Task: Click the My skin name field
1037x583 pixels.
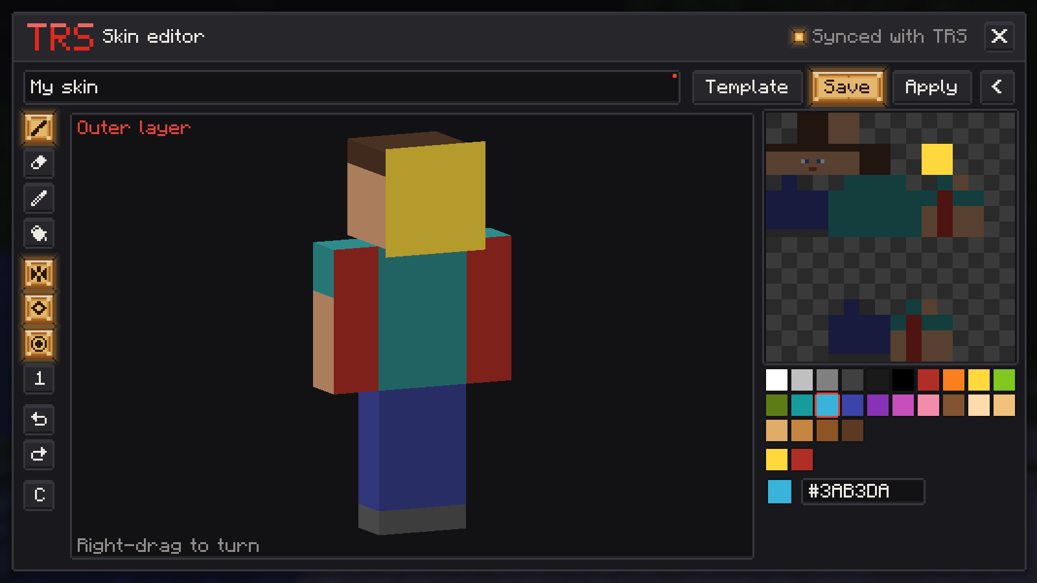Action: [351, 87]
